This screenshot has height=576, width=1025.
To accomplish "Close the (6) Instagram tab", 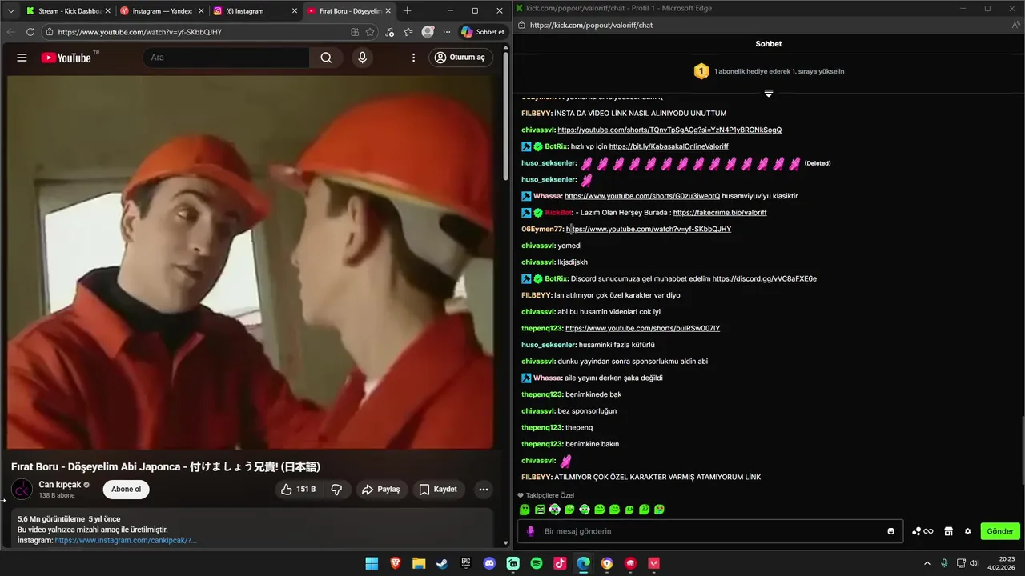I will point(294,10).
